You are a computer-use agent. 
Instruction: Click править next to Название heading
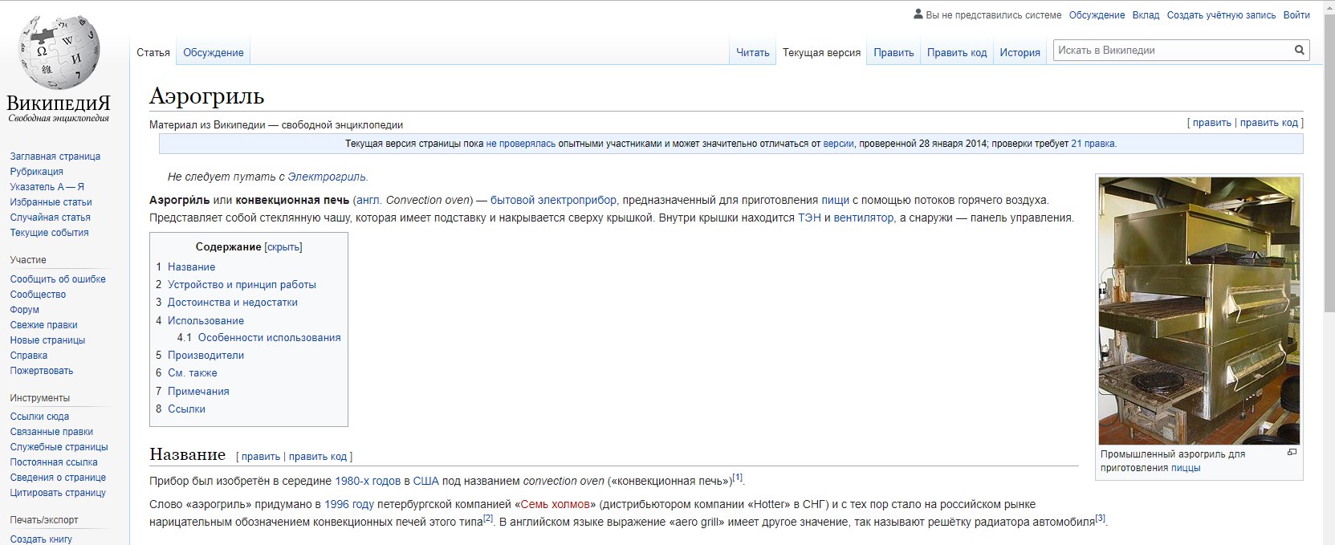pyautogui.click(x=261, y=457)
